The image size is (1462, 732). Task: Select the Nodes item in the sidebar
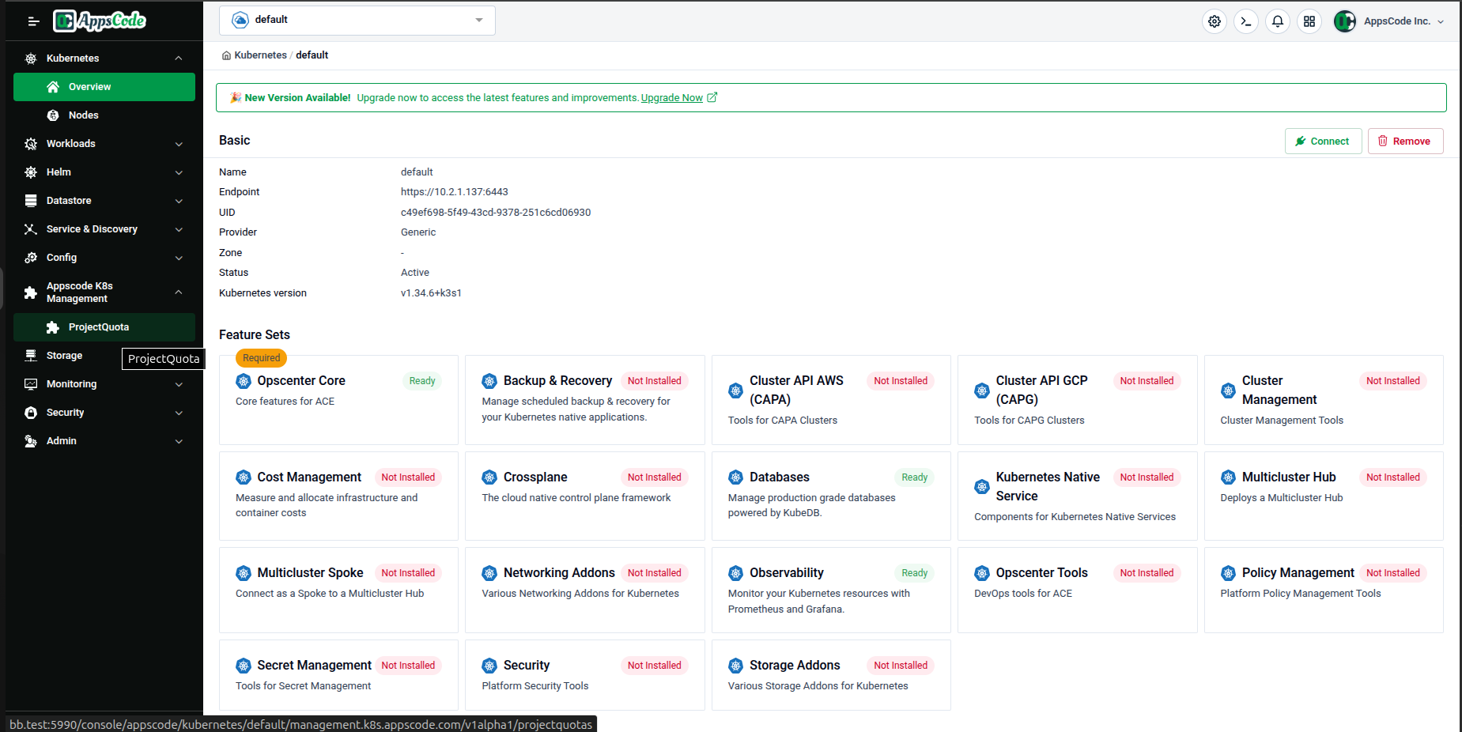[82, 115]
